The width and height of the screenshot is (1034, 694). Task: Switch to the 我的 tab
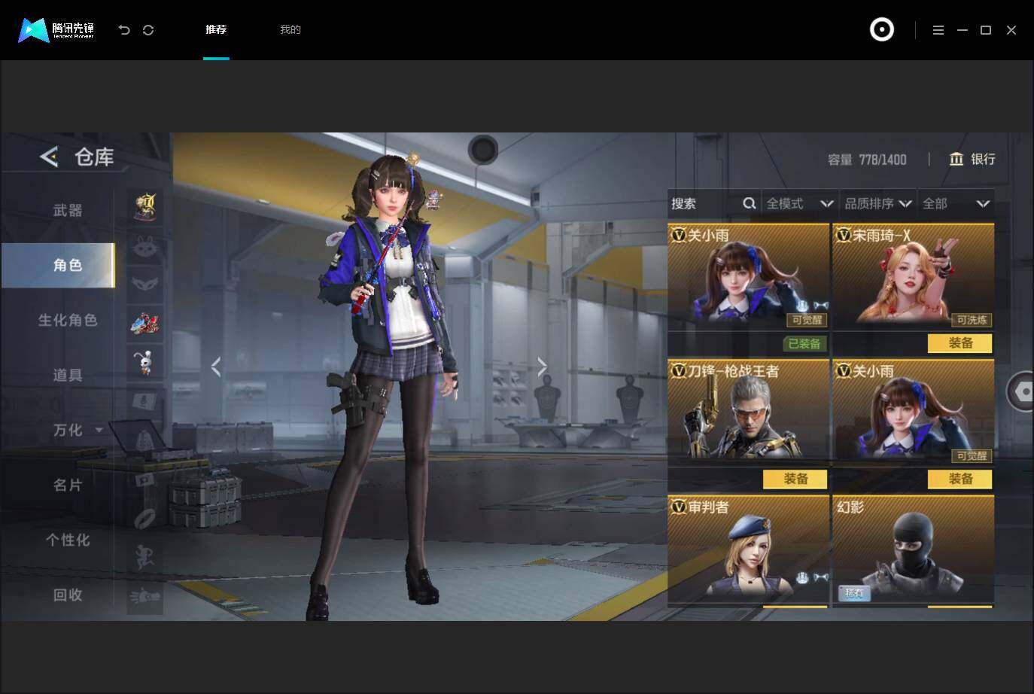tap(290, 29)
